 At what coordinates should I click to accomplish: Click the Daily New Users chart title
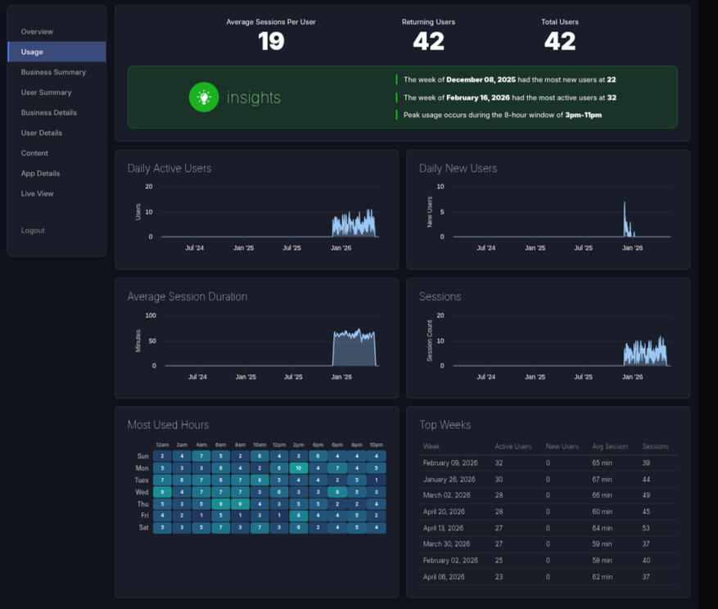[458, 168]
